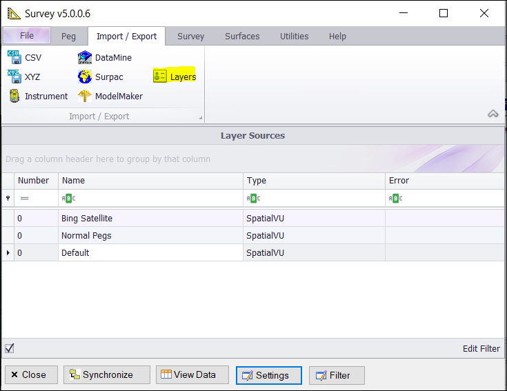Select the XYZ import icon
The height and width of the screenshot is (391, 507).
(x=14, y=77)
